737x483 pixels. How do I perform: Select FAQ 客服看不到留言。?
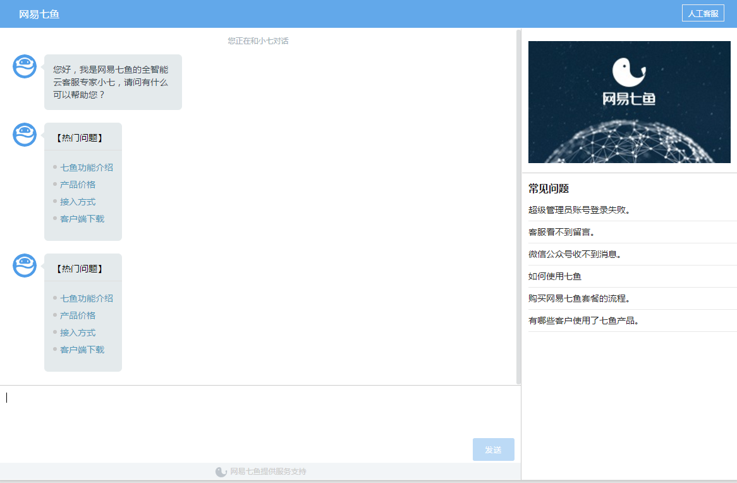tap(632, 232)
